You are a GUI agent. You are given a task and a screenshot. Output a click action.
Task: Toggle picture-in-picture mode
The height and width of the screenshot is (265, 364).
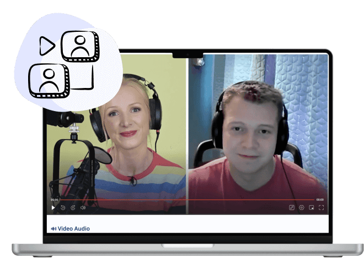click(312, 208)
